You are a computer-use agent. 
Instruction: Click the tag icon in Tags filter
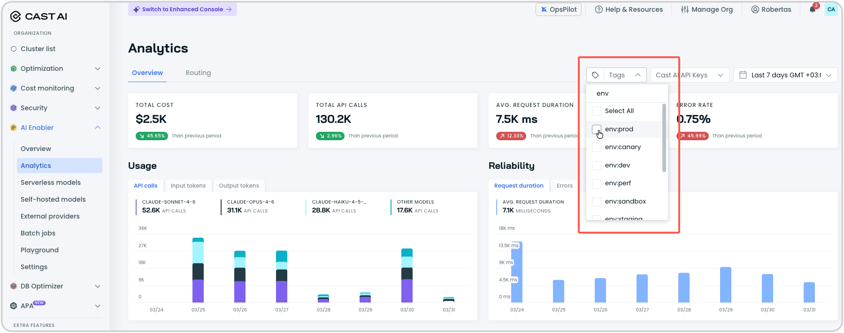pyautogui.click(x=595, y=75)
